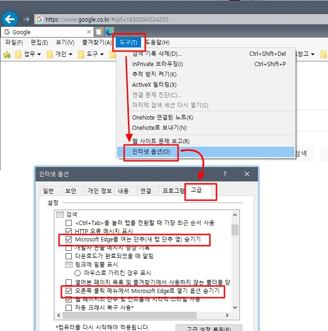
Task: Click the new tab button icon
Action: click(x=98, y=32)
